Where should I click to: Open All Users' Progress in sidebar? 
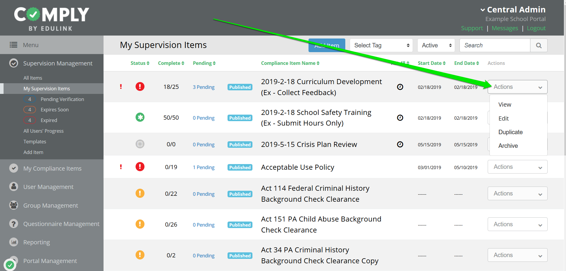tap(44, 131)
